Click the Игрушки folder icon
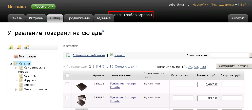This screenshot has height=110, width=252. coord(21,80)
